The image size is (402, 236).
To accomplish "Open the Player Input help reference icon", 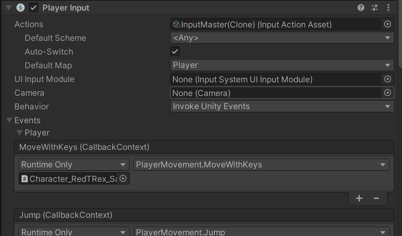I will pos(361,8).
